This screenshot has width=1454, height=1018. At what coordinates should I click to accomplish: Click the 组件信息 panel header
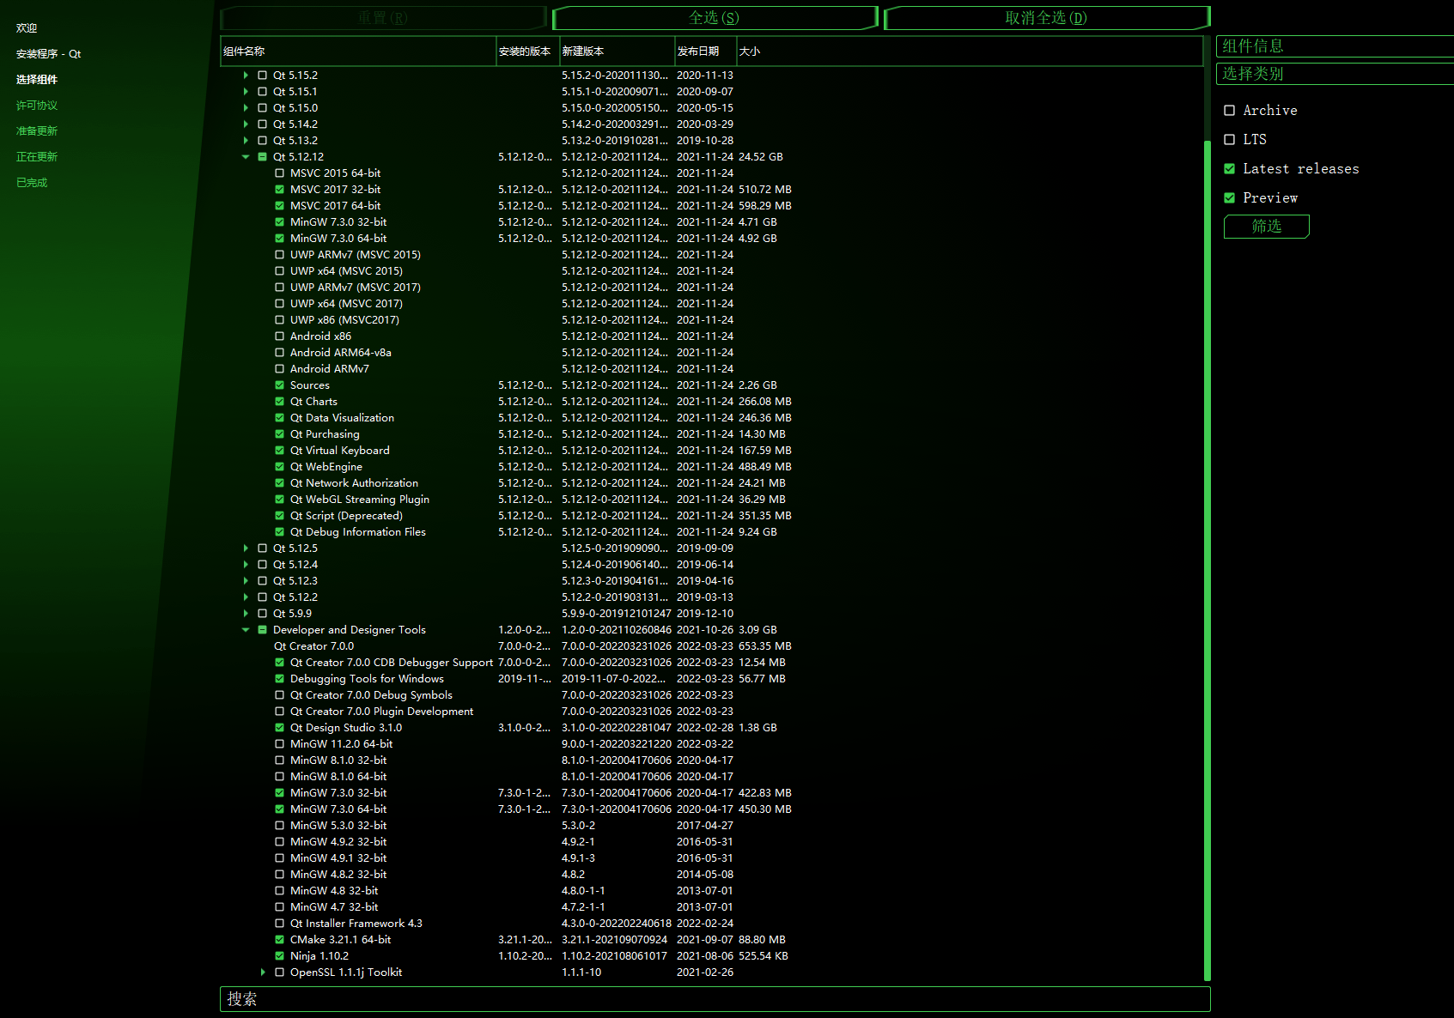pyautogui.click(x=1335, y=46)
